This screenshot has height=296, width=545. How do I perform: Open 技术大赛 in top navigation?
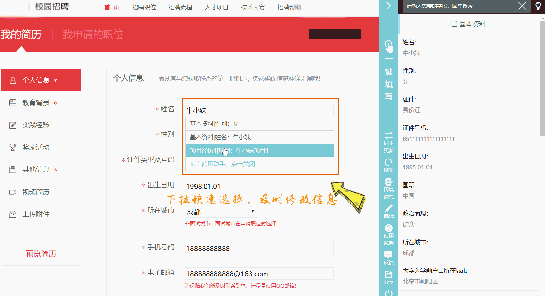click(253, 7)
